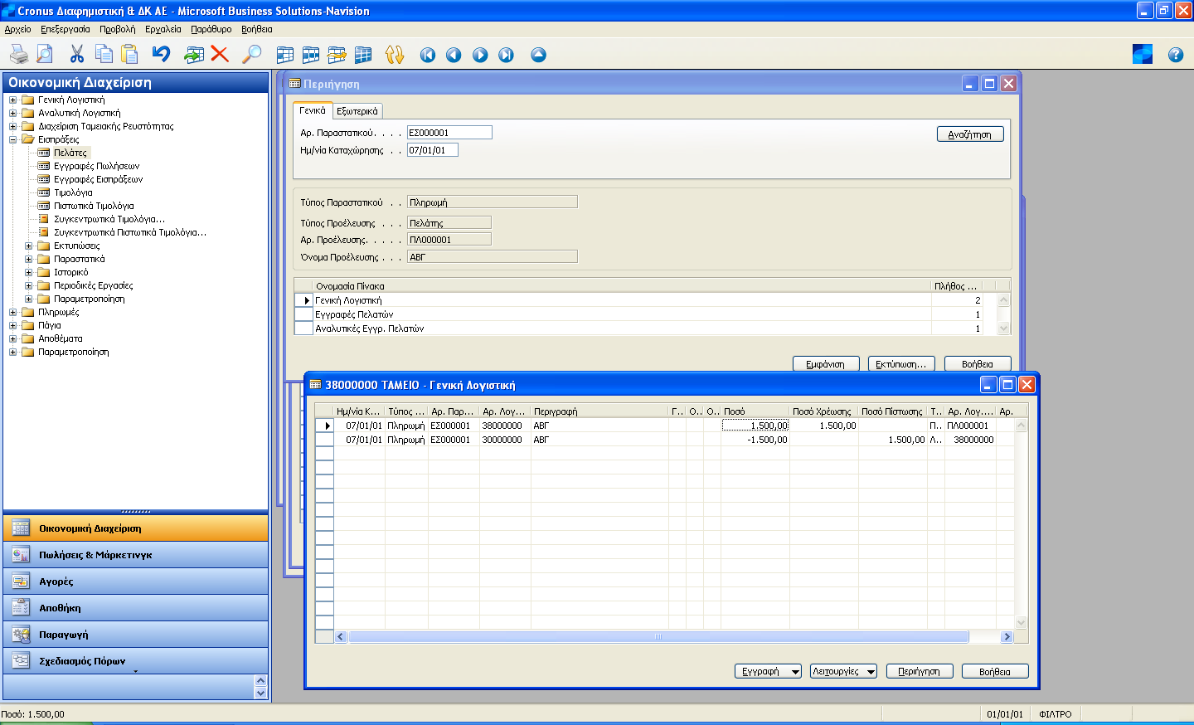
Task: Click the Print icon in the toolbar
Action: pyautogui.click(x=18, y=55)
